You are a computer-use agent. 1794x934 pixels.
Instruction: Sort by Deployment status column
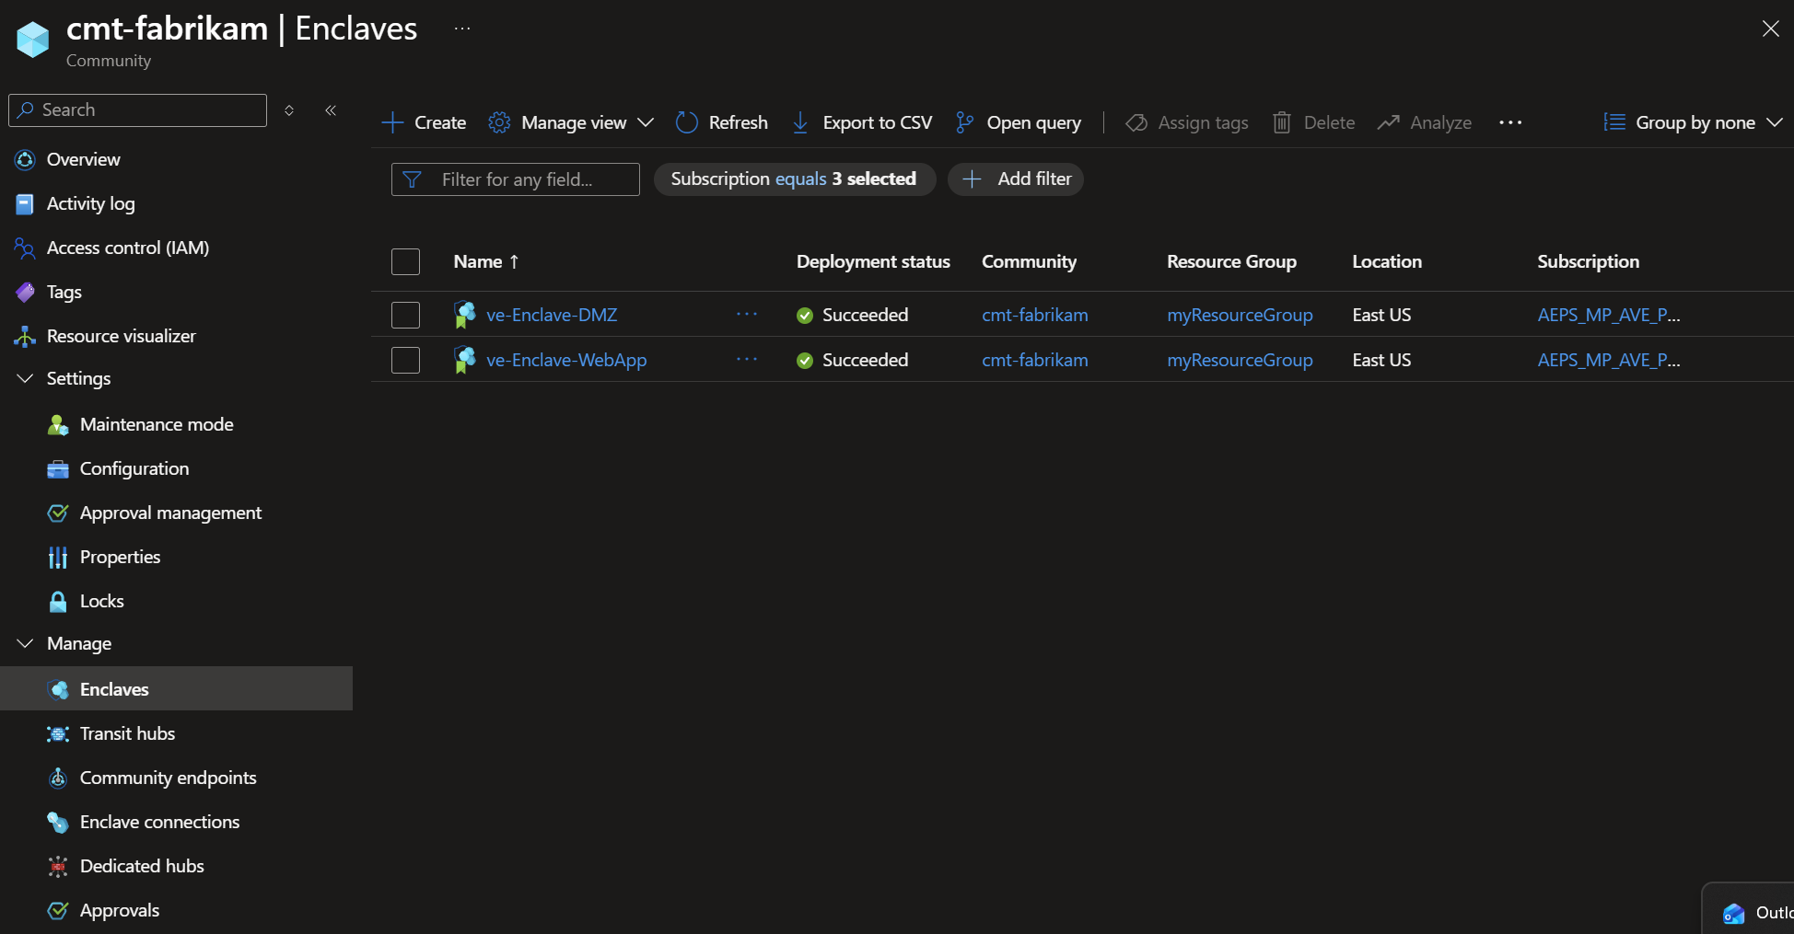click(x=873, y=262)
